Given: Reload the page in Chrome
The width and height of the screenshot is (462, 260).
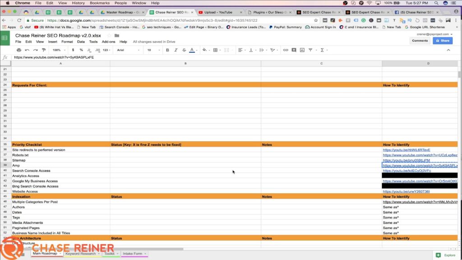Looking at the screenshot, I should [x=19, y=20].
